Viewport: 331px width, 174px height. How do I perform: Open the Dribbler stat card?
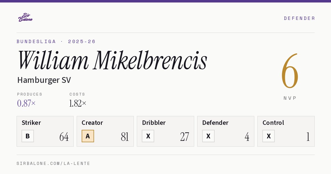click(x=165, y=131)
